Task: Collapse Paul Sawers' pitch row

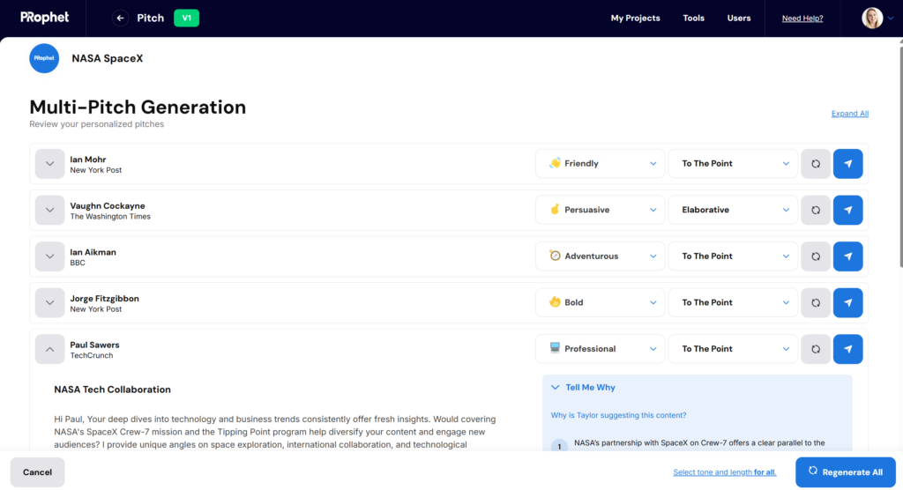Action: [49, 349]
